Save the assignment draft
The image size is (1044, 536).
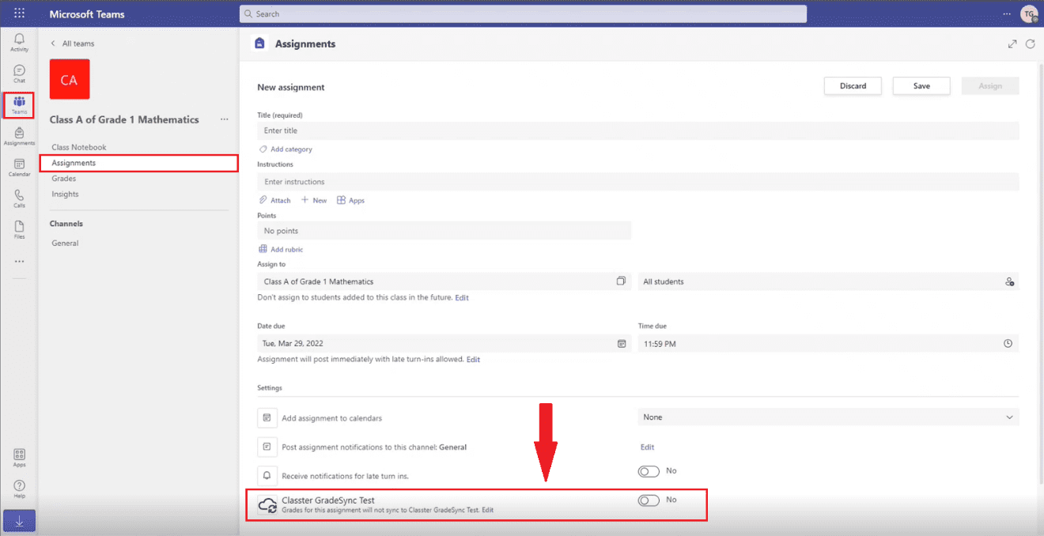tap(921, 85)
